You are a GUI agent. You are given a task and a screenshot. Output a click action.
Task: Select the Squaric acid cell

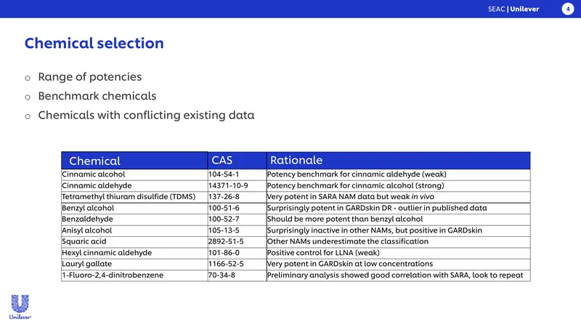click(x=134, y=241)
